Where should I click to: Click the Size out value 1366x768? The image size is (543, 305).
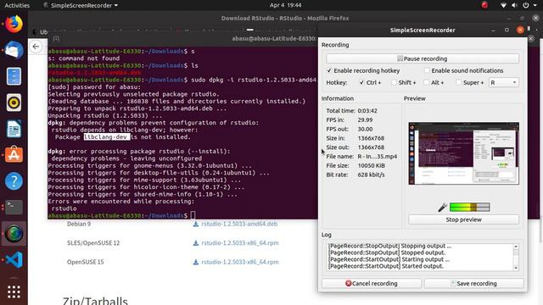(x=371, y=147)
